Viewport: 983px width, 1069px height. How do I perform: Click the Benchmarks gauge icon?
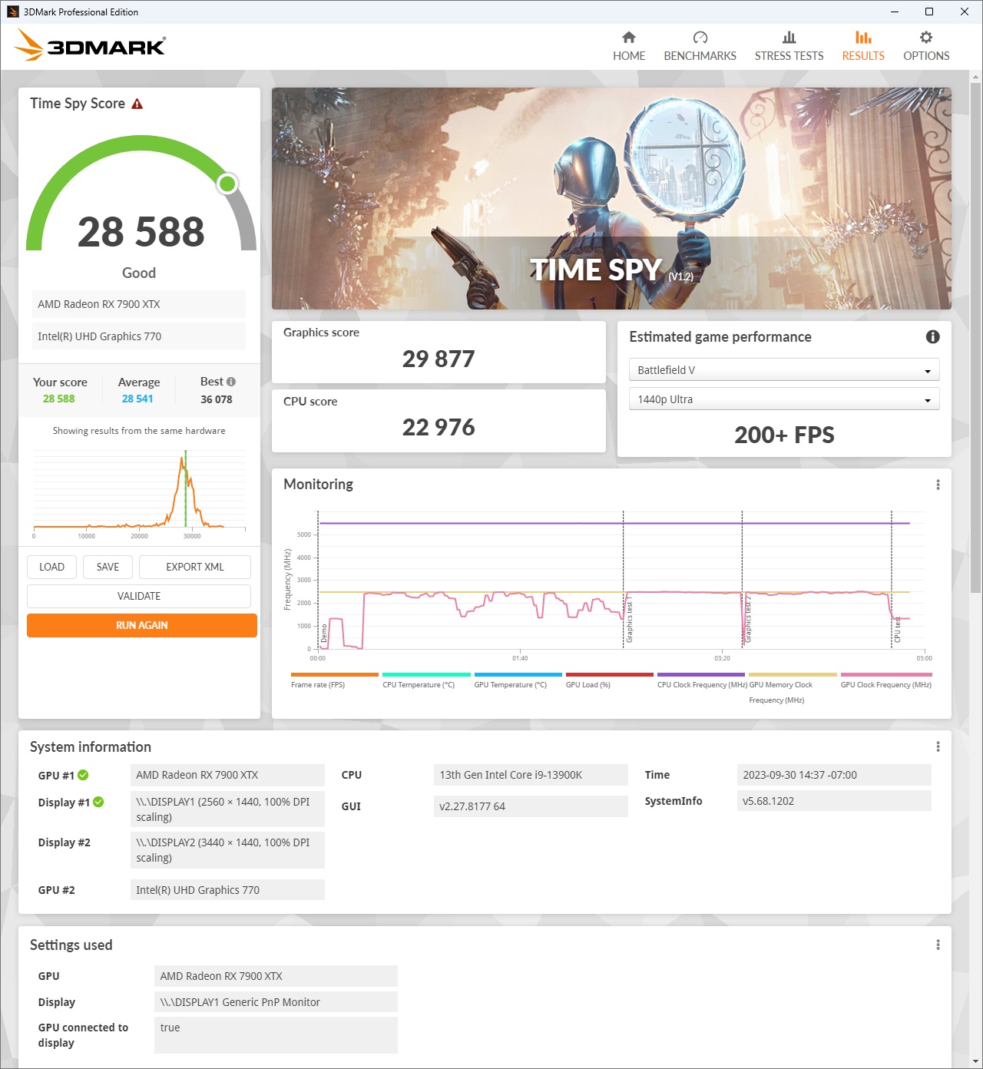point(700,37)
